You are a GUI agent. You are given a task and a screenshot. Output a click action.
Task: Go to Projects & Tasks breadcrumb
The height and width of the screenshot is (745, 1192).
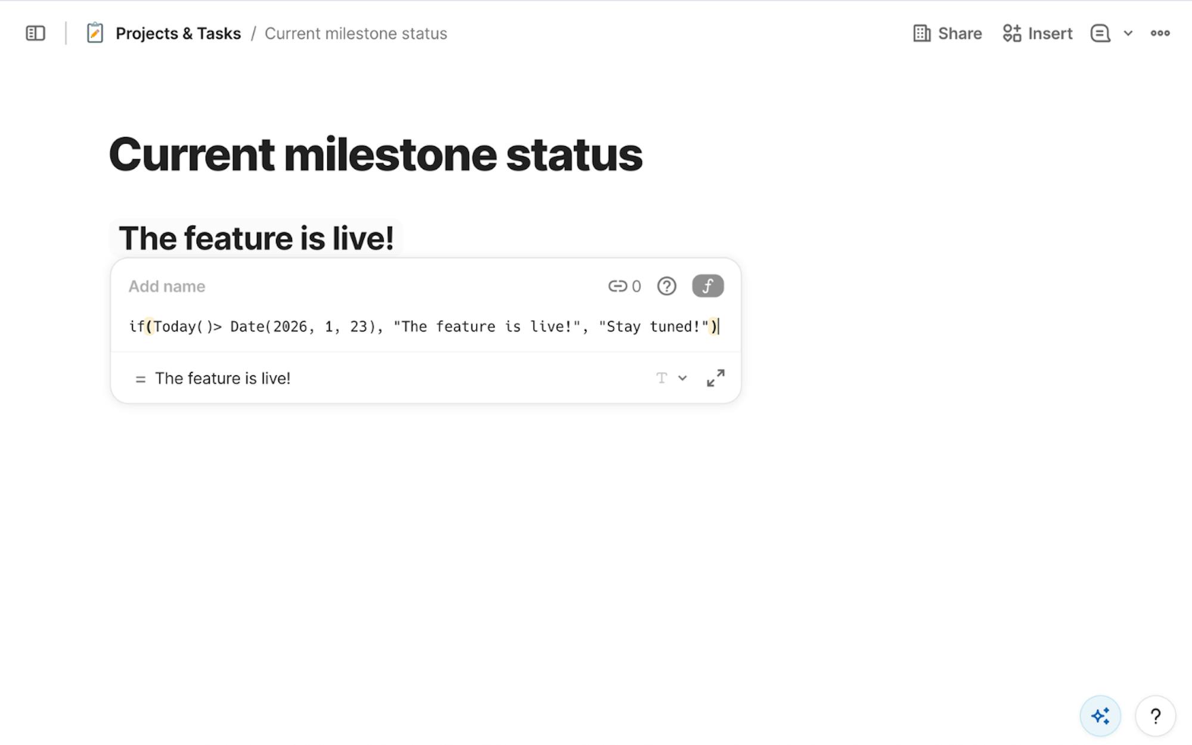point(178,33)
